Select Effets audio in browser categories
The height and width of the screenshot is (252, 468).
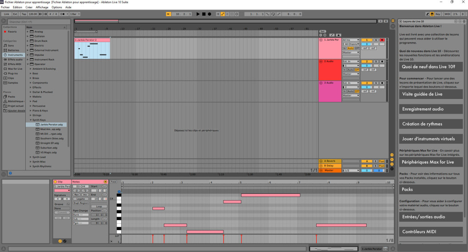click(x=15, y=60)
